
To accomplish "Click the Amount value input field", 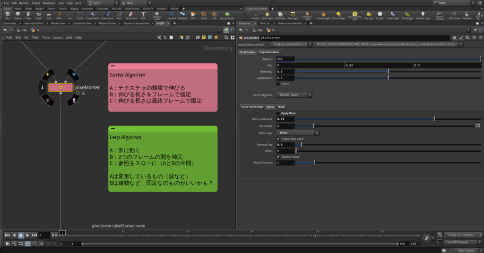I will point(285,59).
